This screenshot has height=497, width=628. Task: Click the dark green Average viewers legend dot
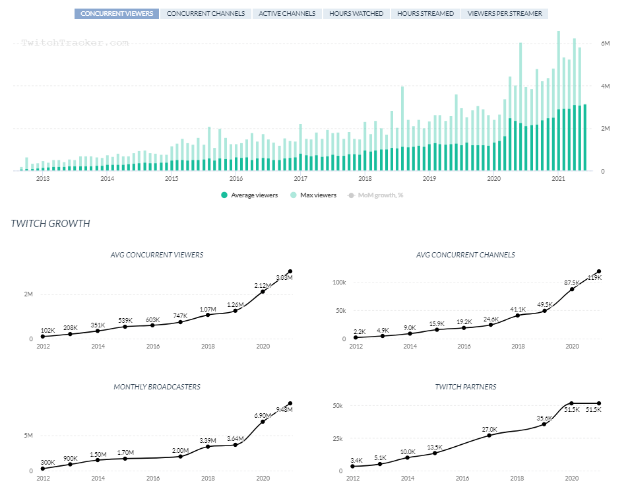click(224, 195)
